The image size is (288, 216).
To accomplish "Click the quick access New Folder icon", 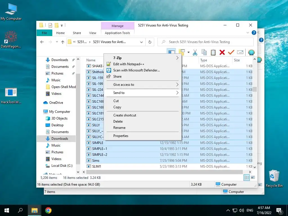I will [x=57, y=25].
